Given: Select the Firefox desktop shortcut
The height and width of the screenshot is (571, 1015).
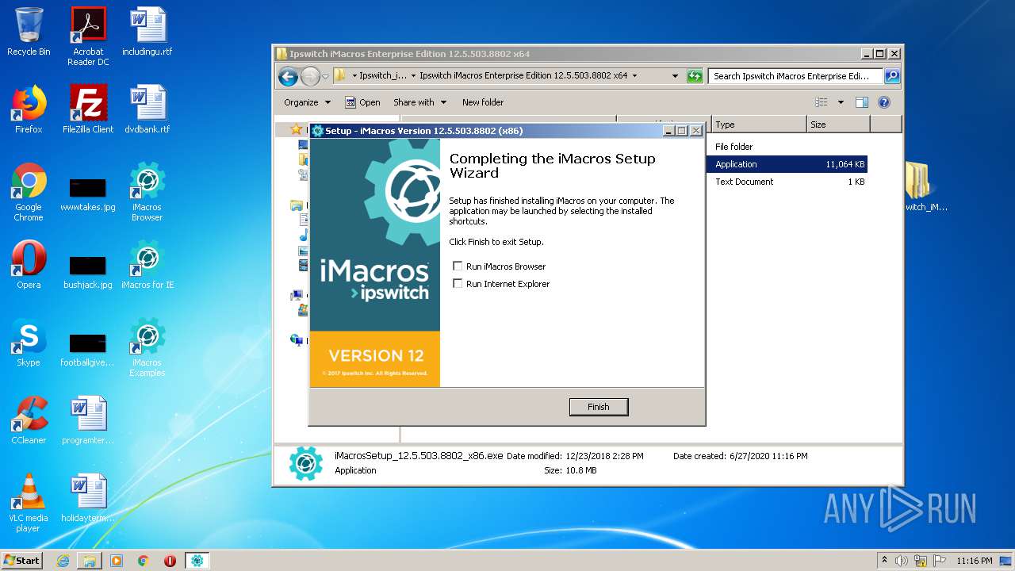Looking at the screenshot, I should (x=29, y=109).
